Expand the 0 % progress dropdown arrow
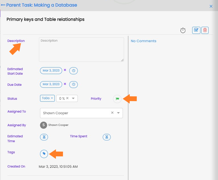This screenshot has width=218, height=180. tap(73, 98)
